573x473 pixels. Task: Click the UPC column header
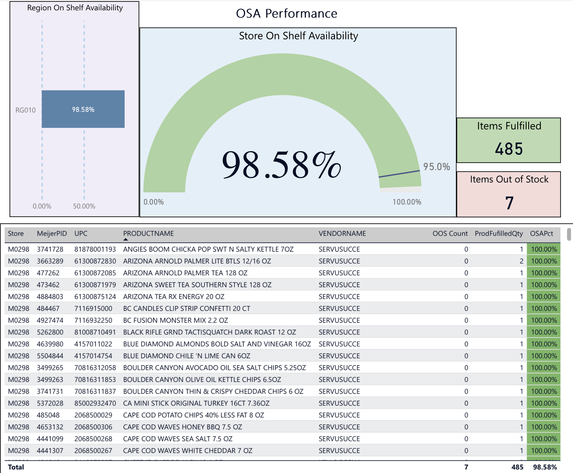[81, 233]
